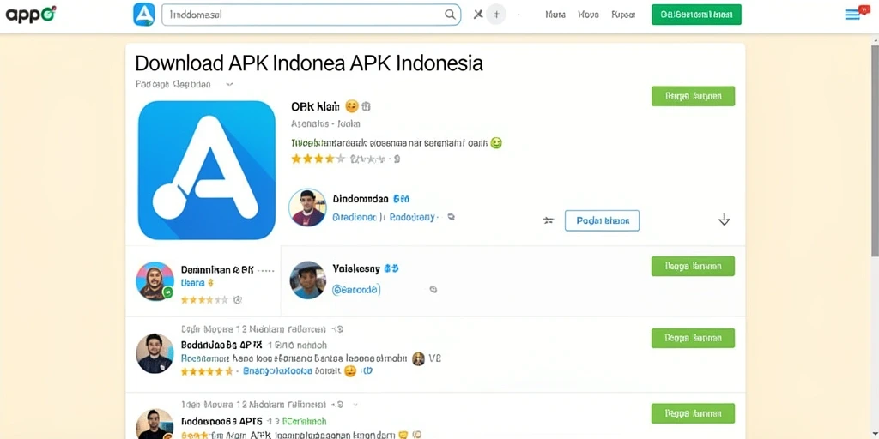Click into the search input field

(x=311, y=15)
